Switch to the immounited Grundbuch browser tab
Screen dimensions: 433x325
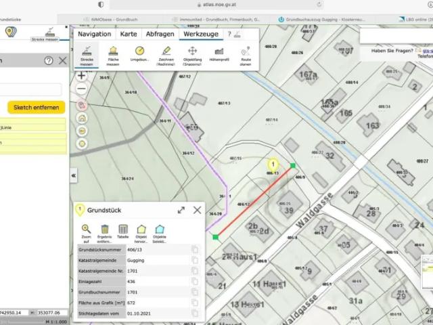(216, 20)
